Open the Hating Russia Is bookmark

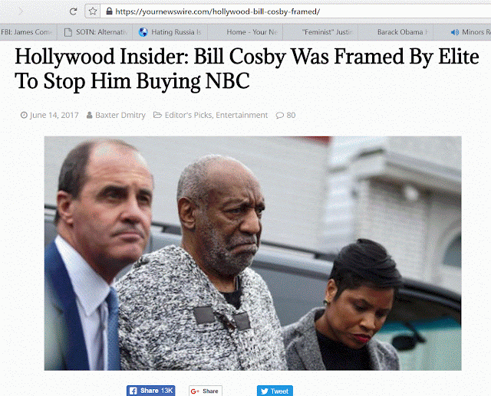170,32
